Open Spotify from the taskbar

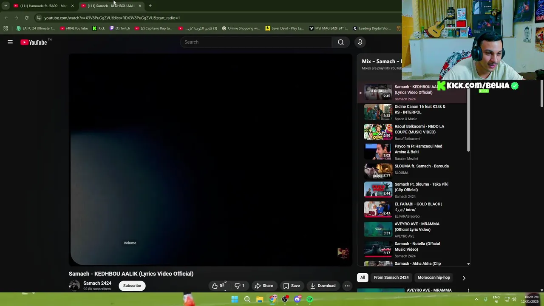click(310, 299)
